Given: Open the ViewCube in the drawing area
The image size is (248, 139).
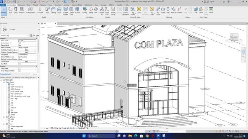Looking at the screenshot, I should coord(234,37).
